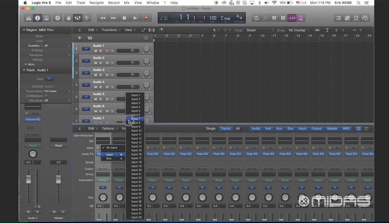
Task: Click the Forward transport button
Action: click(113, 18)
